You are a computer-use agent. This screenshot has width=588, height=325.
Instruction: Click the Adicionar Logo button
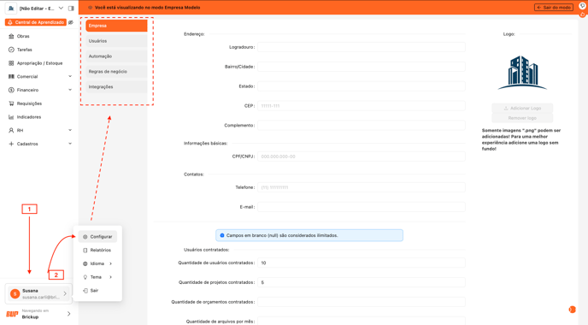click(x=522, y=108)
